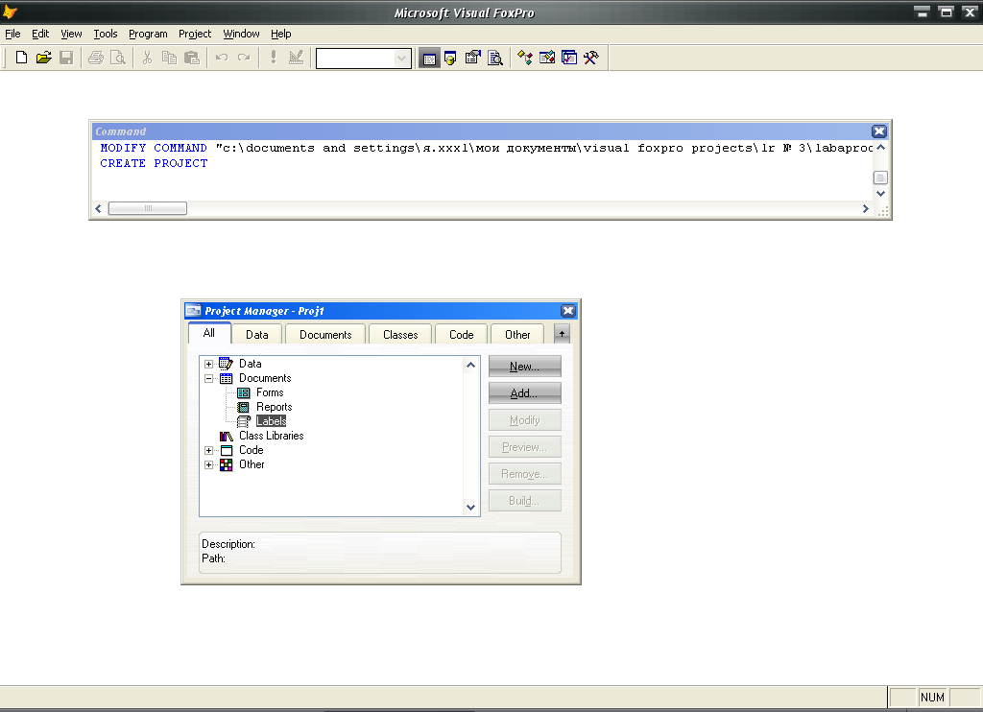Click the Open folder toolbar icon
This screenshot has width=983, height=712.
(x=44, y=58)
